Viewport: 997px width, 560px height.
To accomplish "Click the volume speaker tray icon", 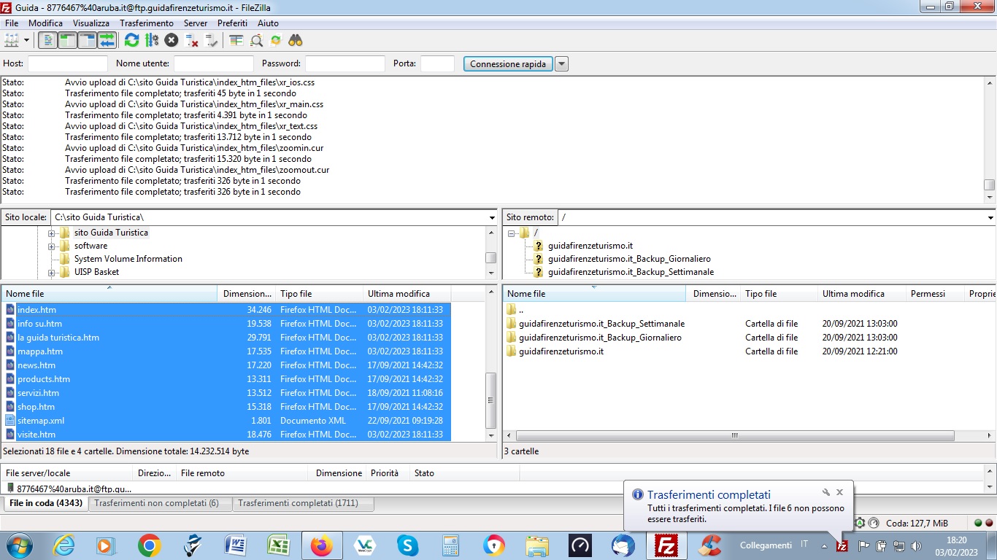I will (916, 545).
